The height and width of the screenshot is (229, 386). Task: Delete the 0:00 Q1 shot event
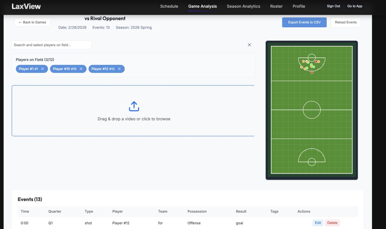(332, 223)
